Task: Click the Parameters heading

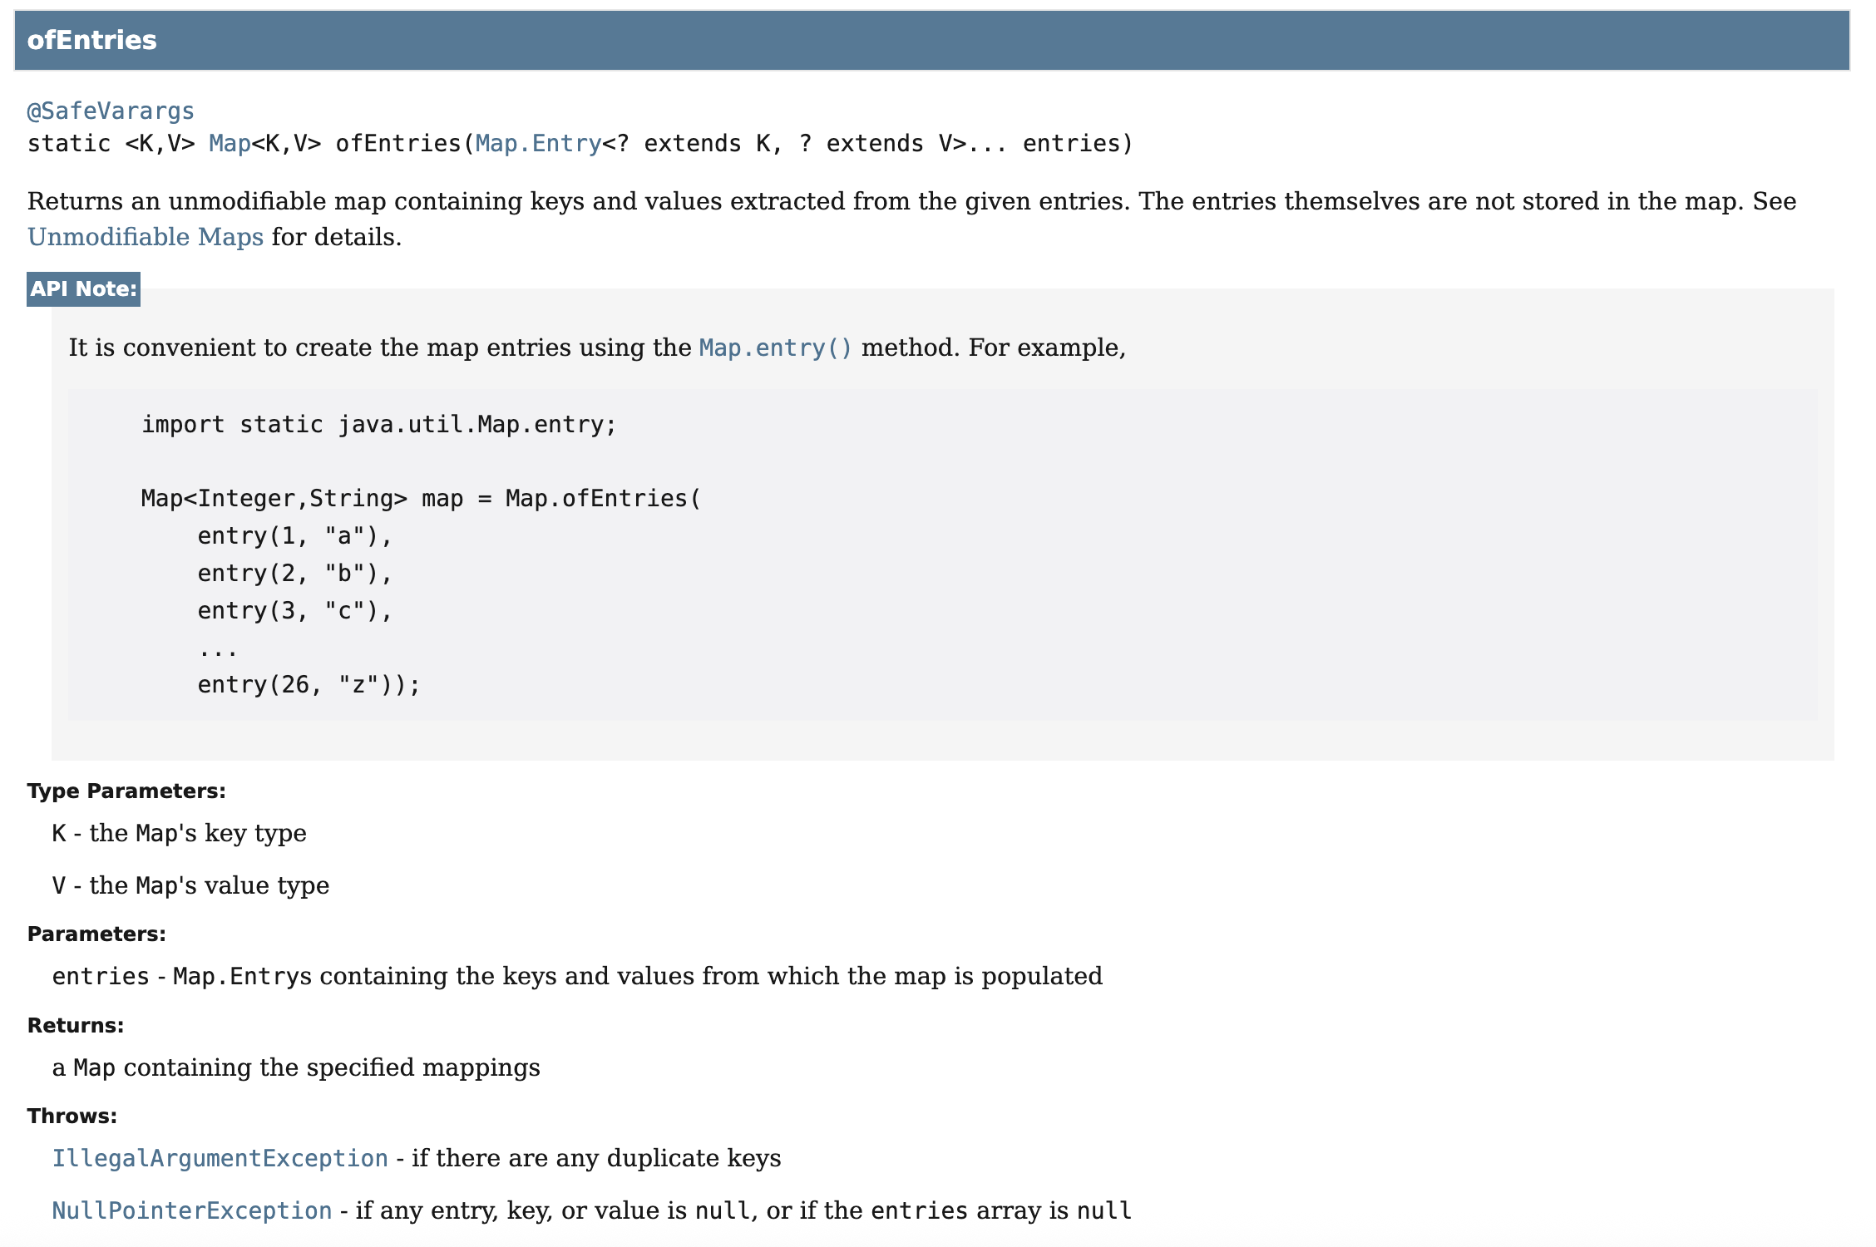Action: click(96, 934)
